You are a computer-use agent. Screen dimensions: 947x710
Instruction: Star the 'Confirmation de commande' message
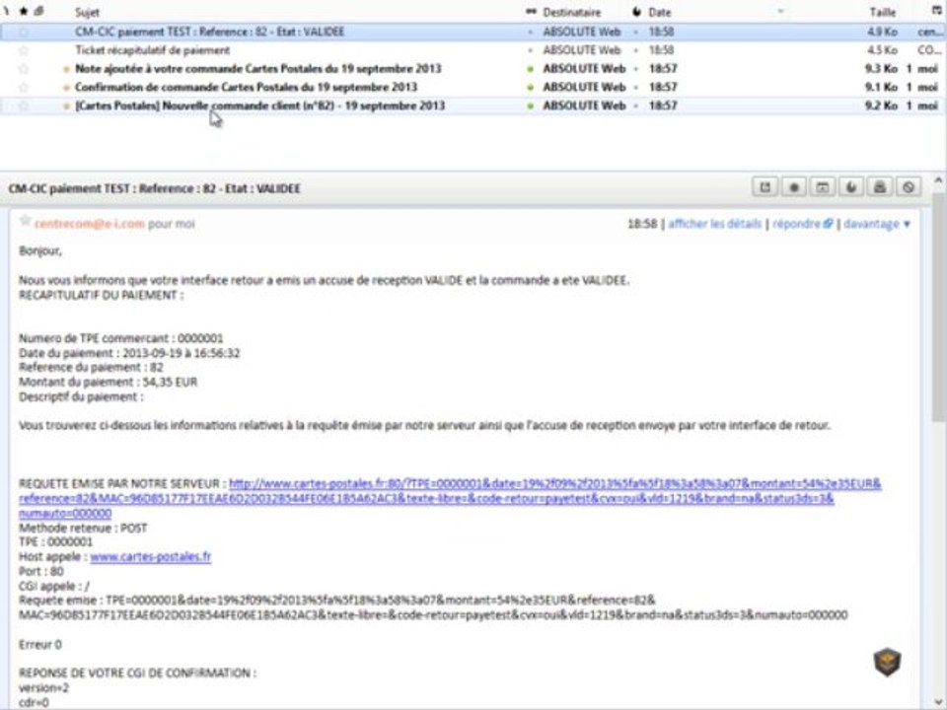(24, 87)
